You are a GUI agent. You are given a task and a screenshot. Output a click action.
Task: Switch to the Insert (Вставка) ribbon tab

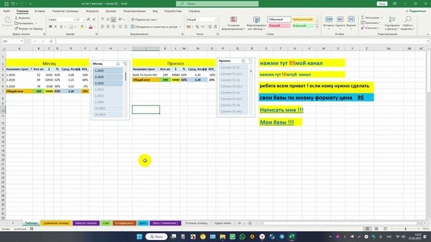(40, 11)
